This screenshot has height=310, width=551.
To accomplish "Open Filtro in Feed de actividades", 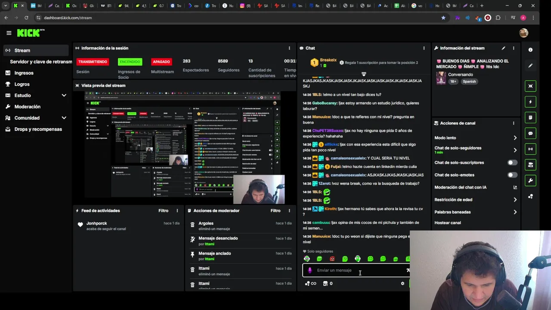I will pos(163,211).
